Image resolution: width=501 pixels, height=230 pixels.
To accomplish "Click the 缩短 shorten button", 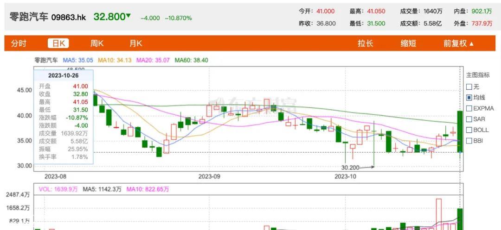I will click(x=408, y=44).
